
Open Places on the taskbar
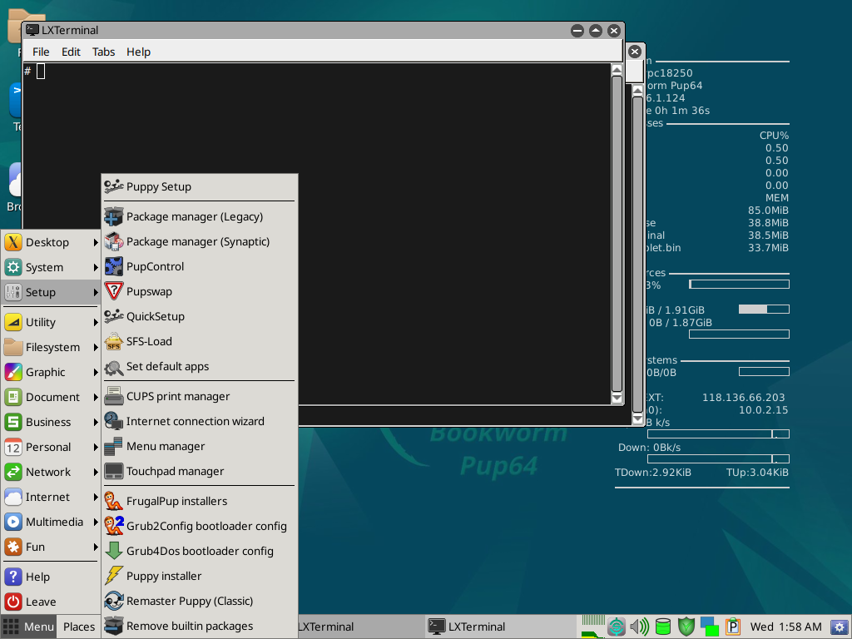(x=79, y=627)
